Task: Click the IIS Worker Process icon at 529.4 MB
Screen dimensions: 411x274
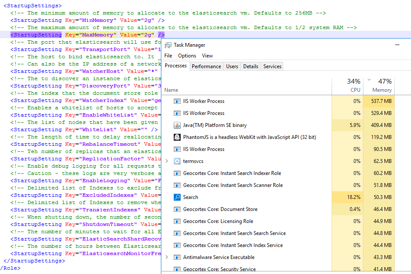Action: click(x=177, y=113)
